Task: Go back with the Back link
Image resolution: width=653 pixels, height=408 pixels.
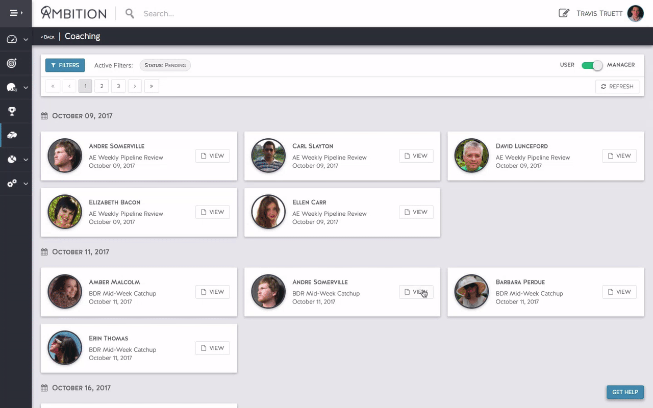Action: pyautogui.click(x=47, y=37)
